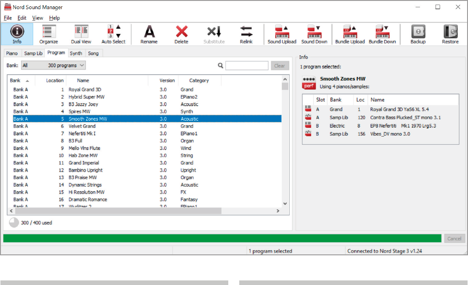The width and height of the screenshot is (468, 285).
Task: Click the memory usage pie icon
Action: (x=14, y=223)
